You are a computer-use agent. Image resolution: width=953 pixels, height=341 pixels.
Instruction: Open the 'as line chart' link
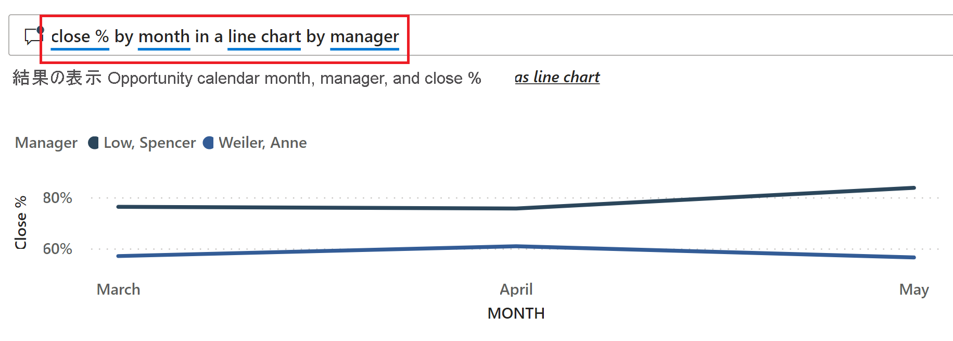[557, 77]
